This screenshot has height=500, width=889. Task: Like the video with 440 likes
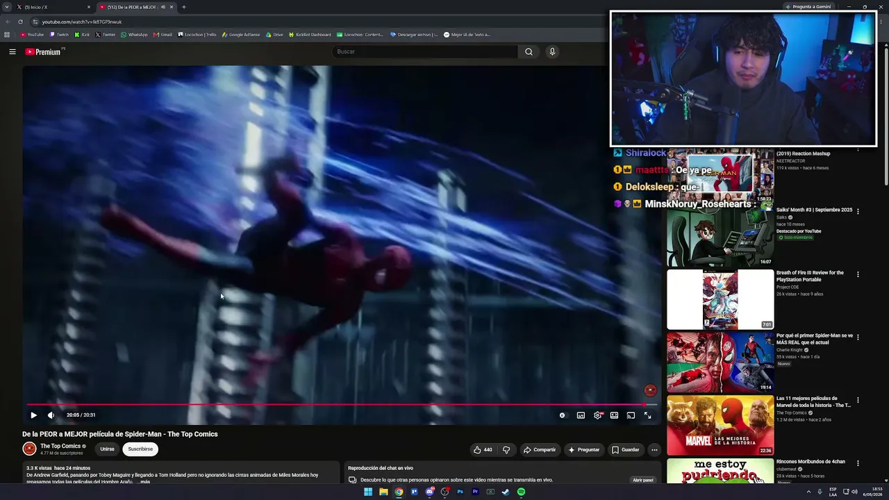click(x=483, y=449)
